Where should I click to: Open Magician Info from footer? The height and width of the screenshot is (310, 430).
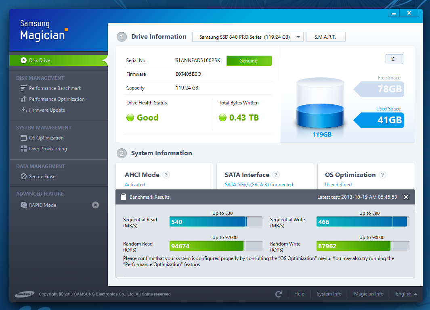(x=369, y=294)
